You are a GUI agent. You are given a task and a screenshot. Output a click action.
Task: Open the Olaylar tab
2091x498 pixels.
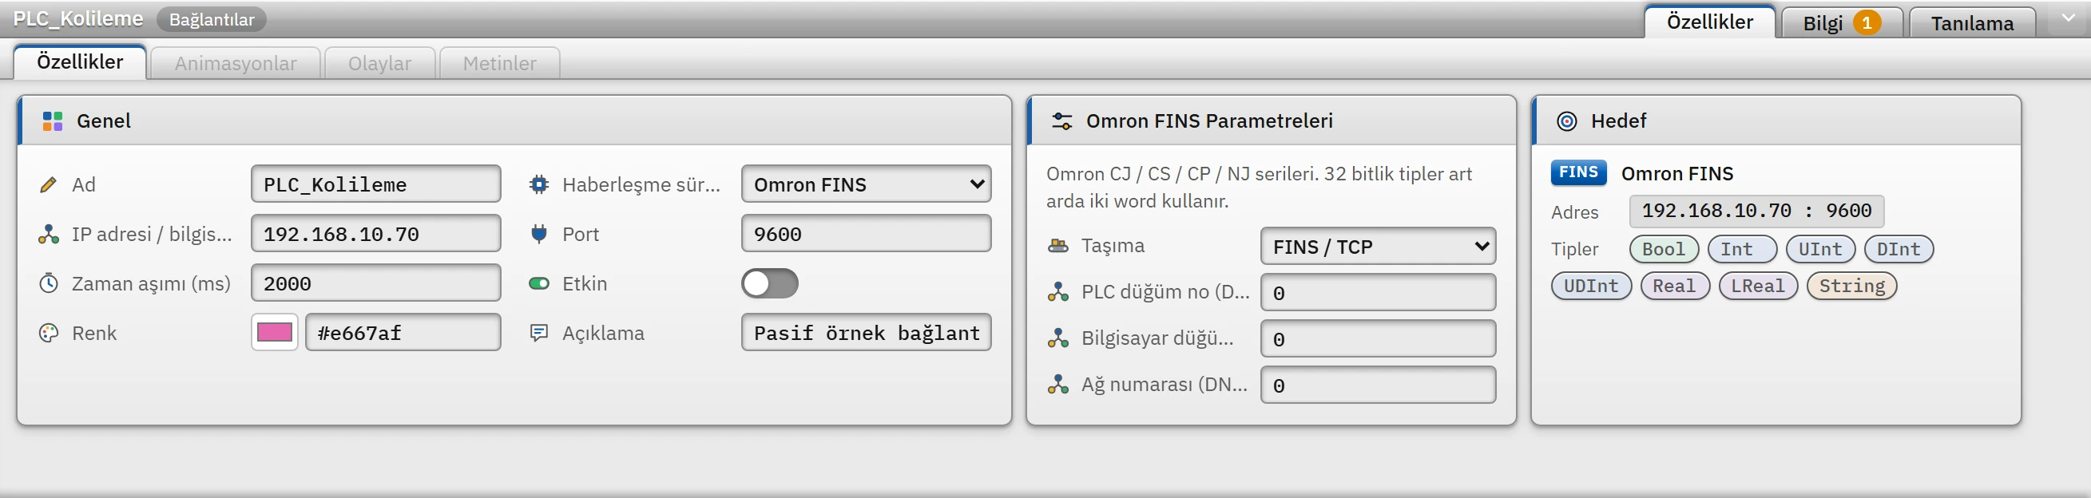[380, 63]
